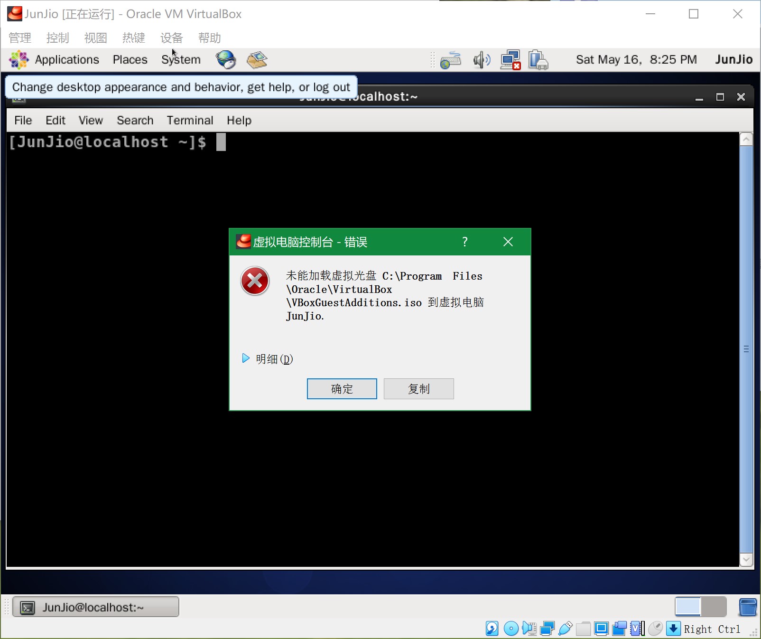Click the hard disk activity status icon
The height and width of the screenshot is (639, 761).
492,629
